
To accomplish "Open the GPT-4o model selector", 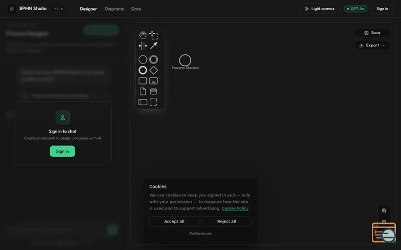I will pyautogui.click(x=355, y=8).
